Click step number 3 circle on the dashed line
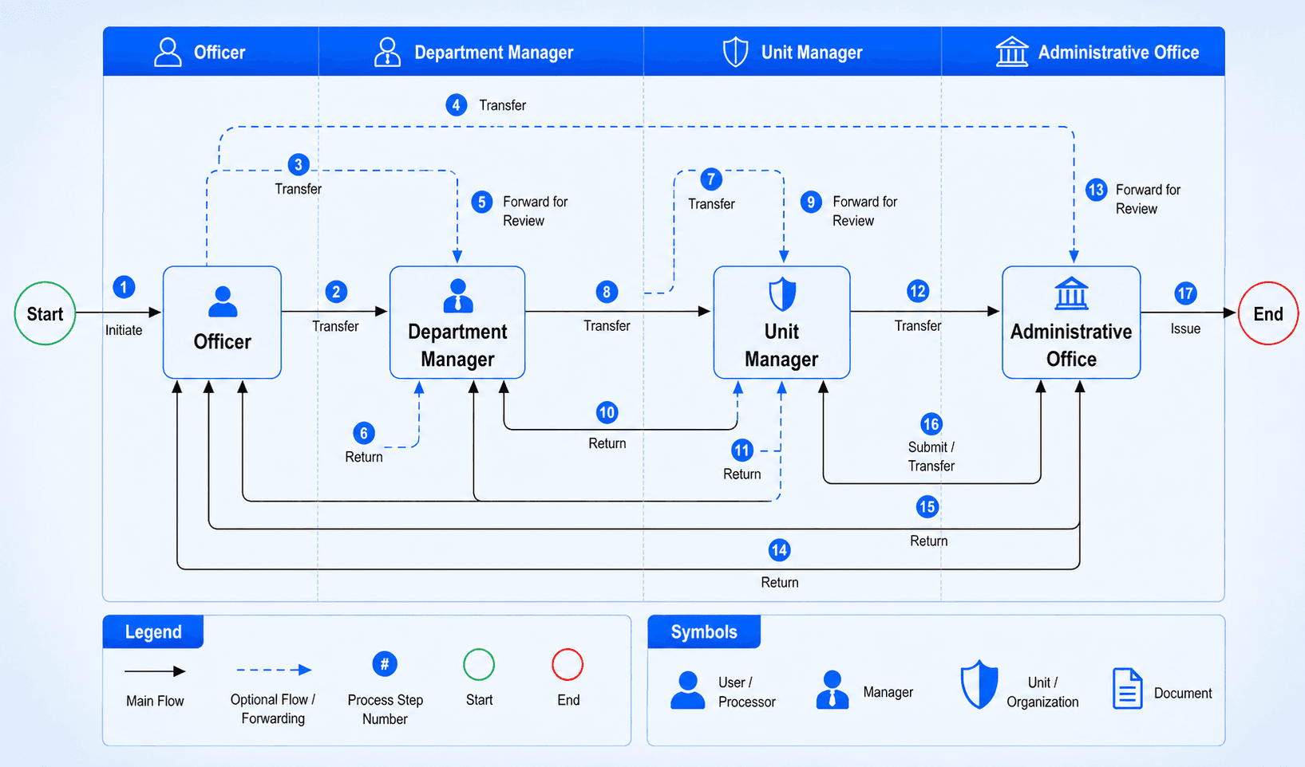The height and width of the screenshot is (767, 1305). (299, 165)
